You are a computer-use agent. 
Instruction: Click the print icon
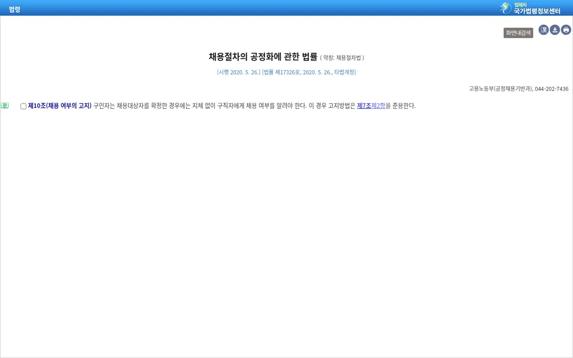(x=566, y=30)
